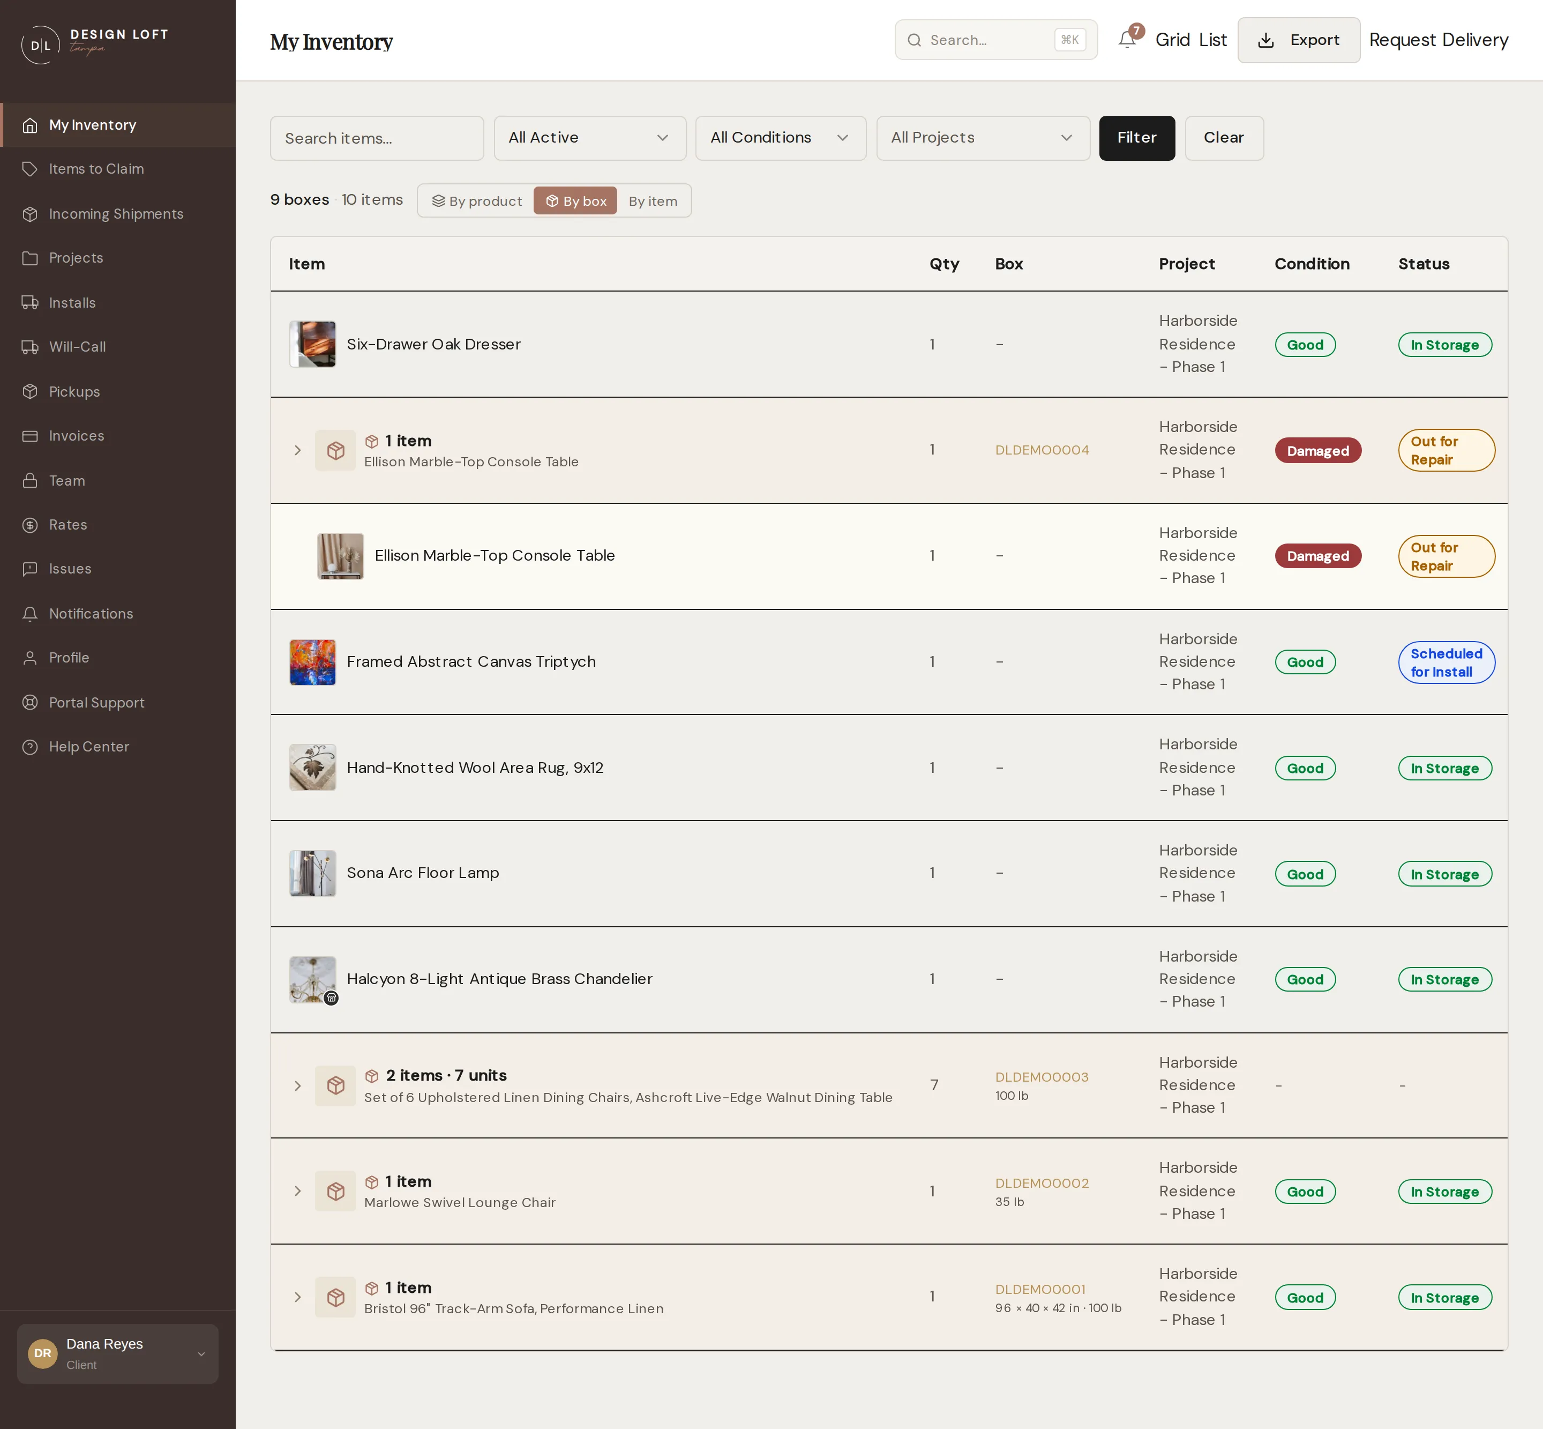The width and height of the screenshot is (1543, 1429).
Task: Open box icon for DLDEMO0004 row
Action: point(335,450)
